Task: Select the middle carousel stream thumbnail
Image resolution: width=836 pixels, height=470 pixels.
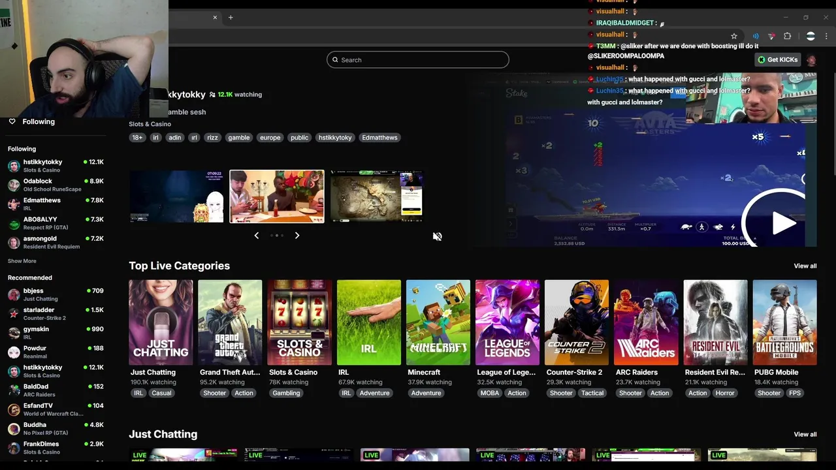Action: (x=277, y=196)
